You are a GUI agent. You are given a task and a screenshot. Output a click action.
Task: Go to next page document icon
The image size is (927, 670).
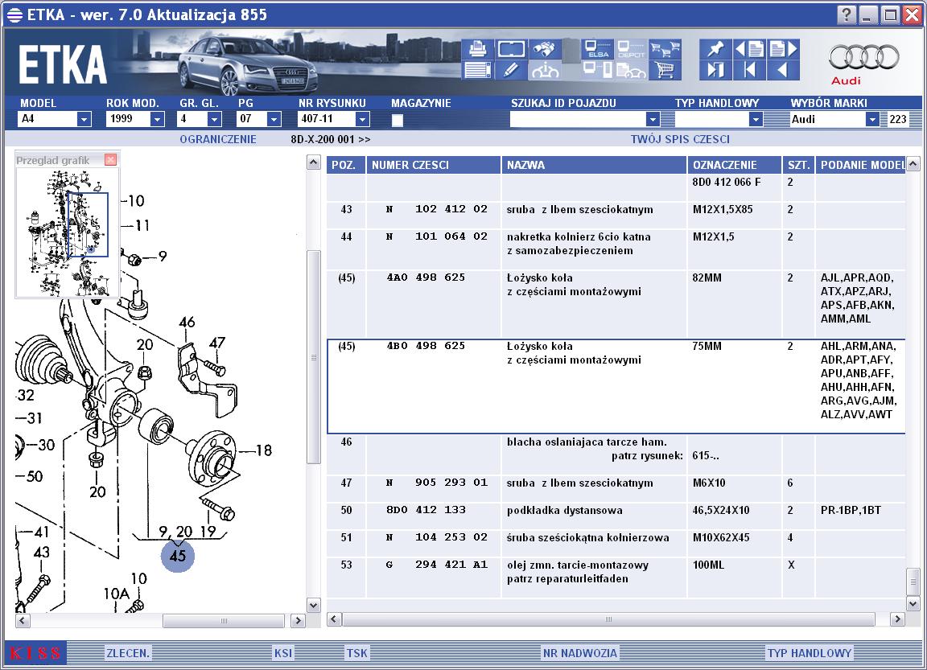783,49
